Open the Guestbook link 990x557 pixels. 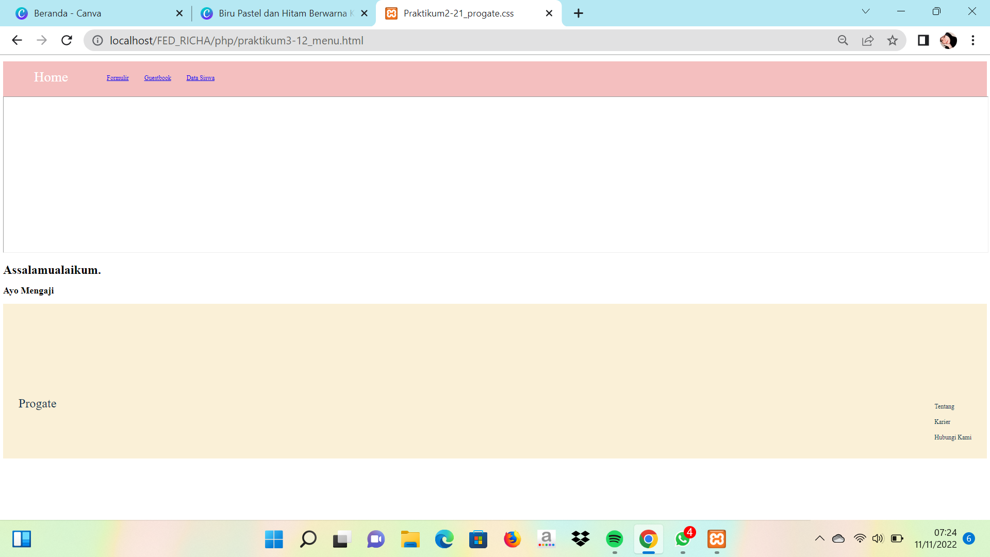[157, 78]
